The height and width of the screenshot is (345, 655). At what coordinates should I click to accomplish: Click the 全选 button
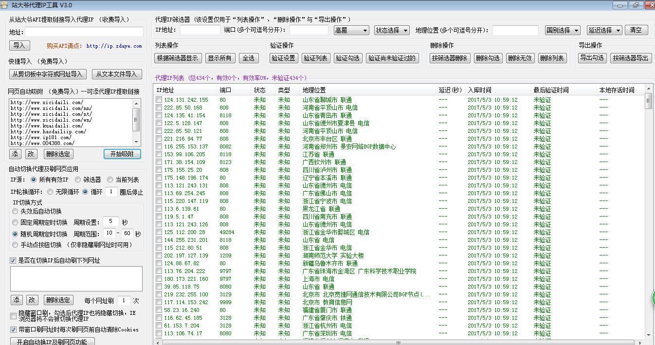point(248,58)
